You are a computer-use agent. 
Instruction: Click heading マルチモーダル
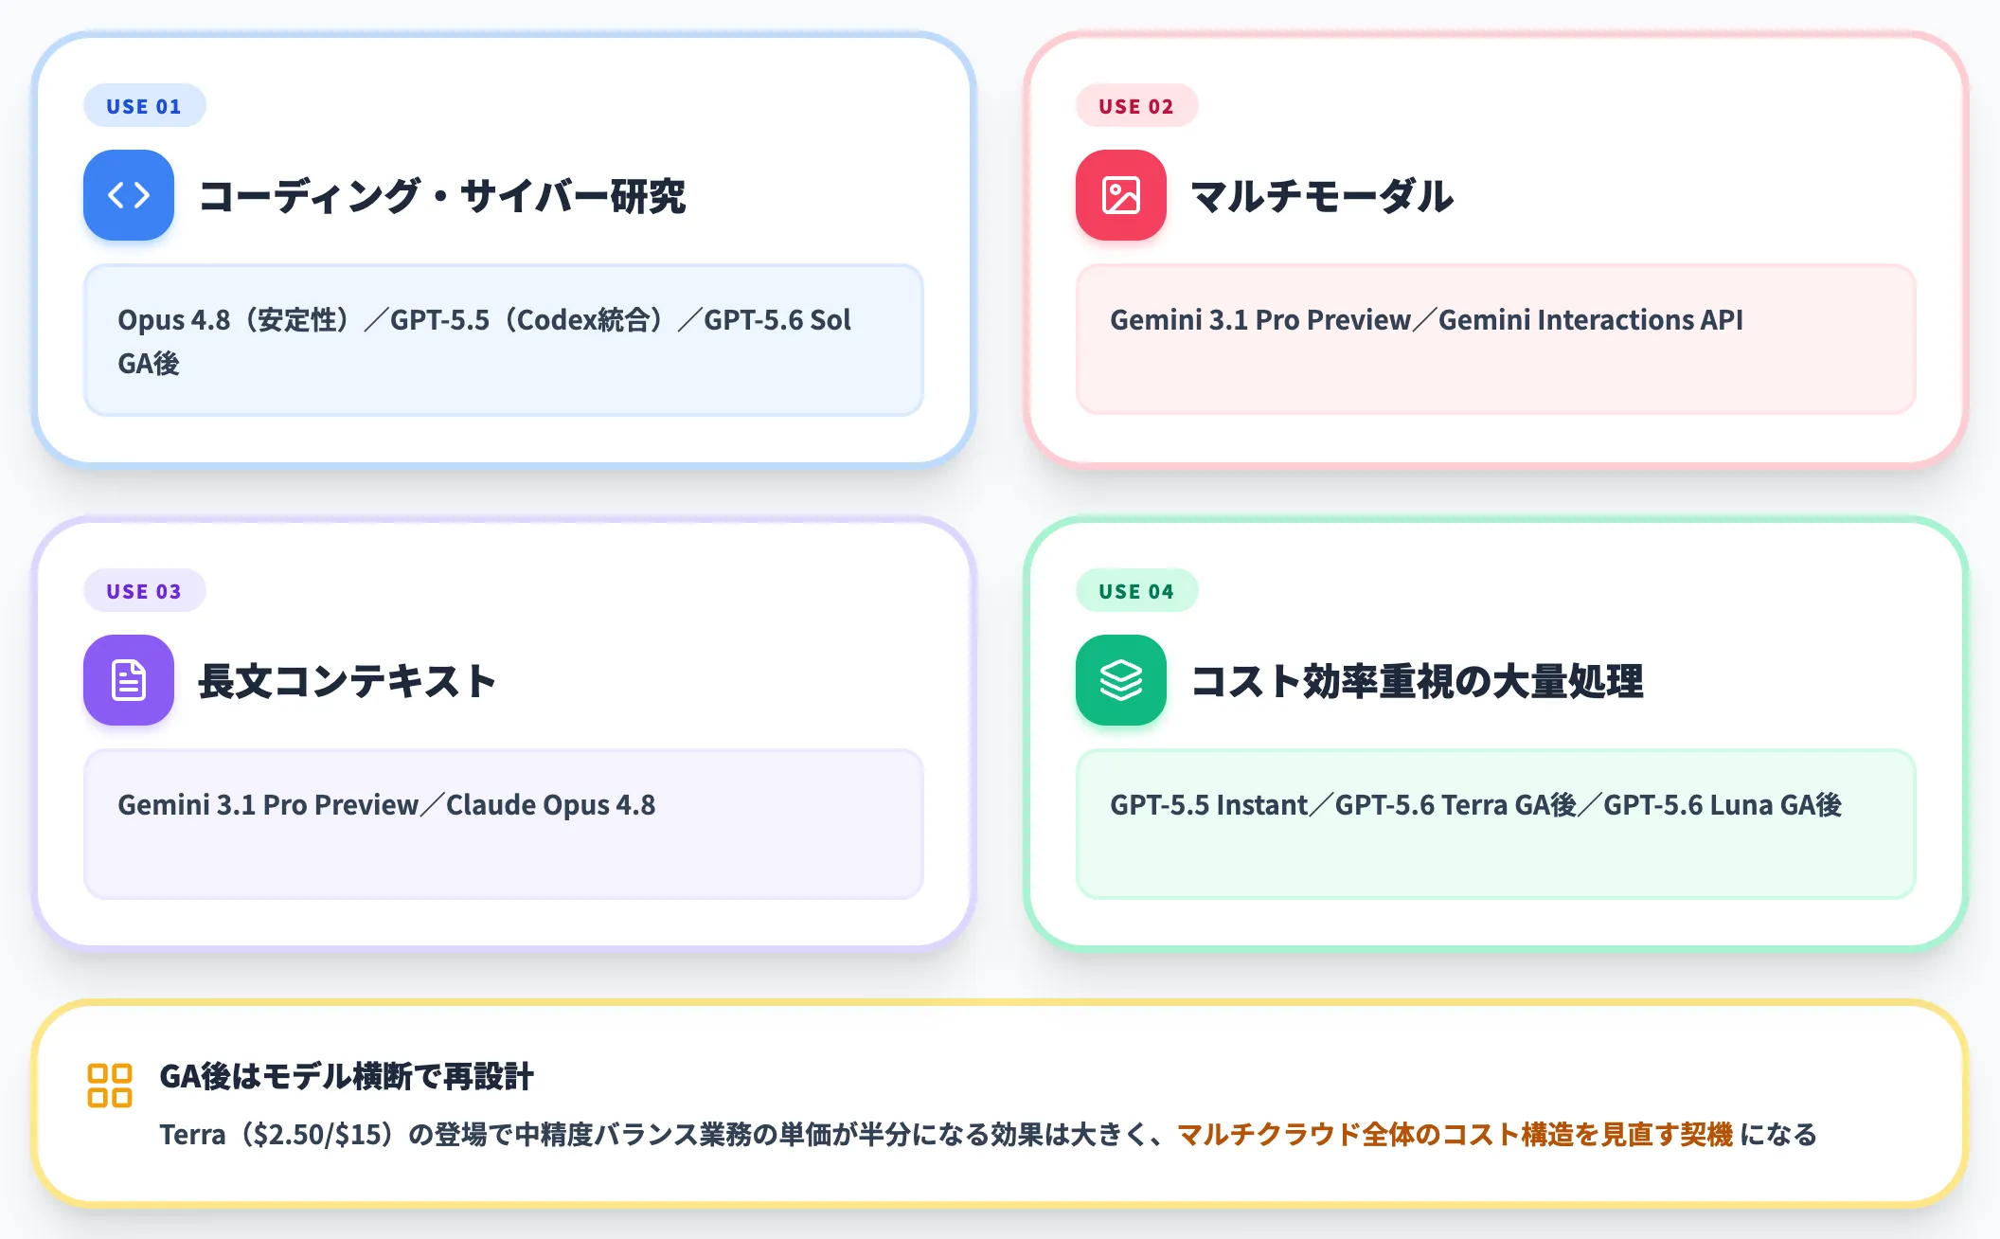(1322, 196)
